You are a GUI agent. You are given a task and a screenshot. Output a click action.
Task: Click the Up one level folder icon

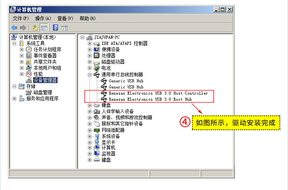[x=35, y=28]
